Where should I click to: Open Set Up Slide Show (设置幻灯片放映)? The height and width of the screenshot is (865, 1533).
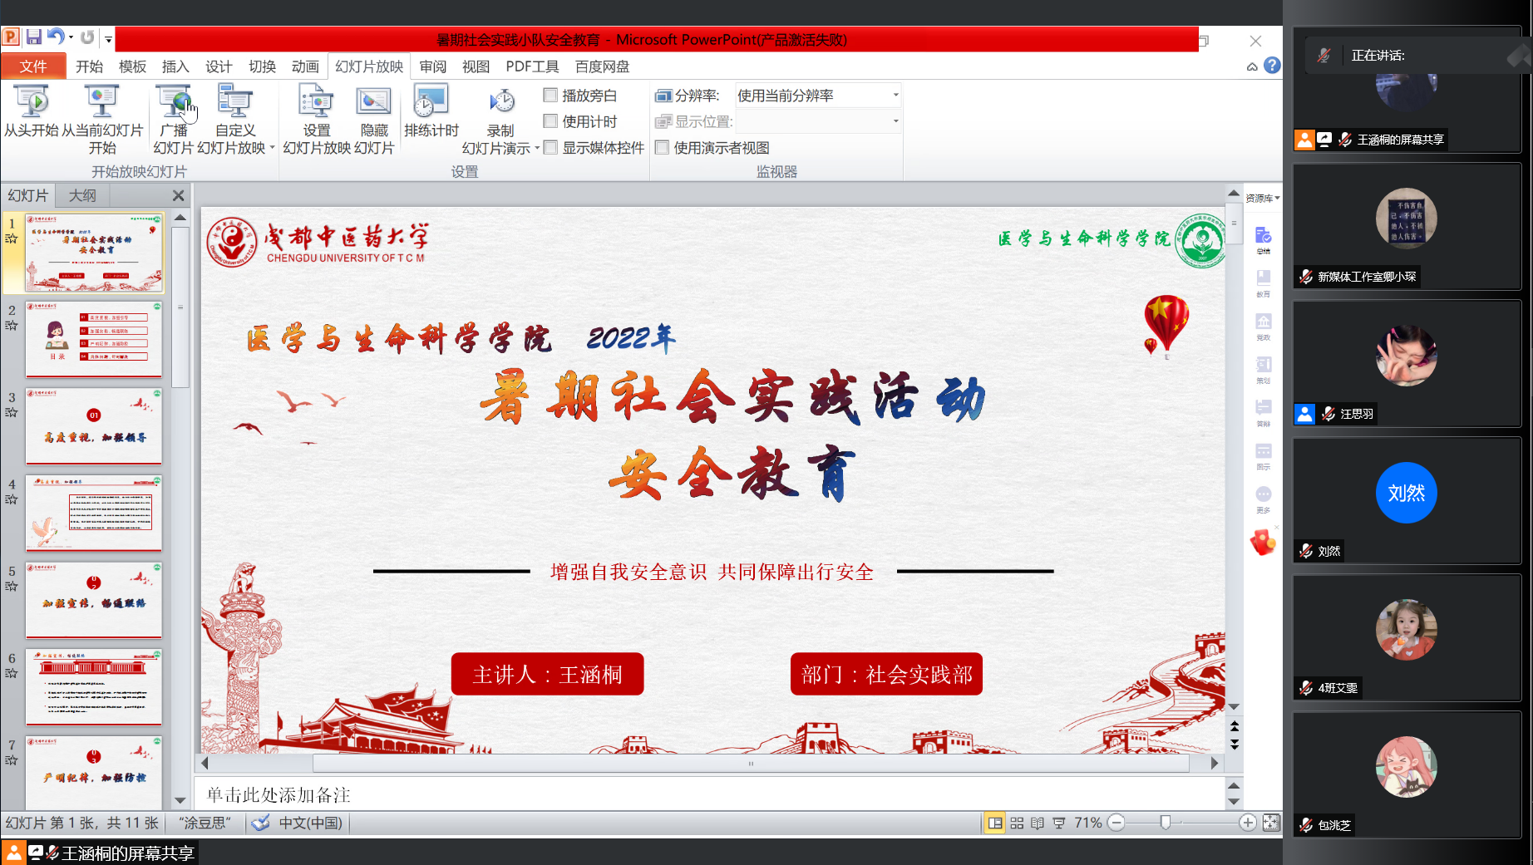[317, 119]
